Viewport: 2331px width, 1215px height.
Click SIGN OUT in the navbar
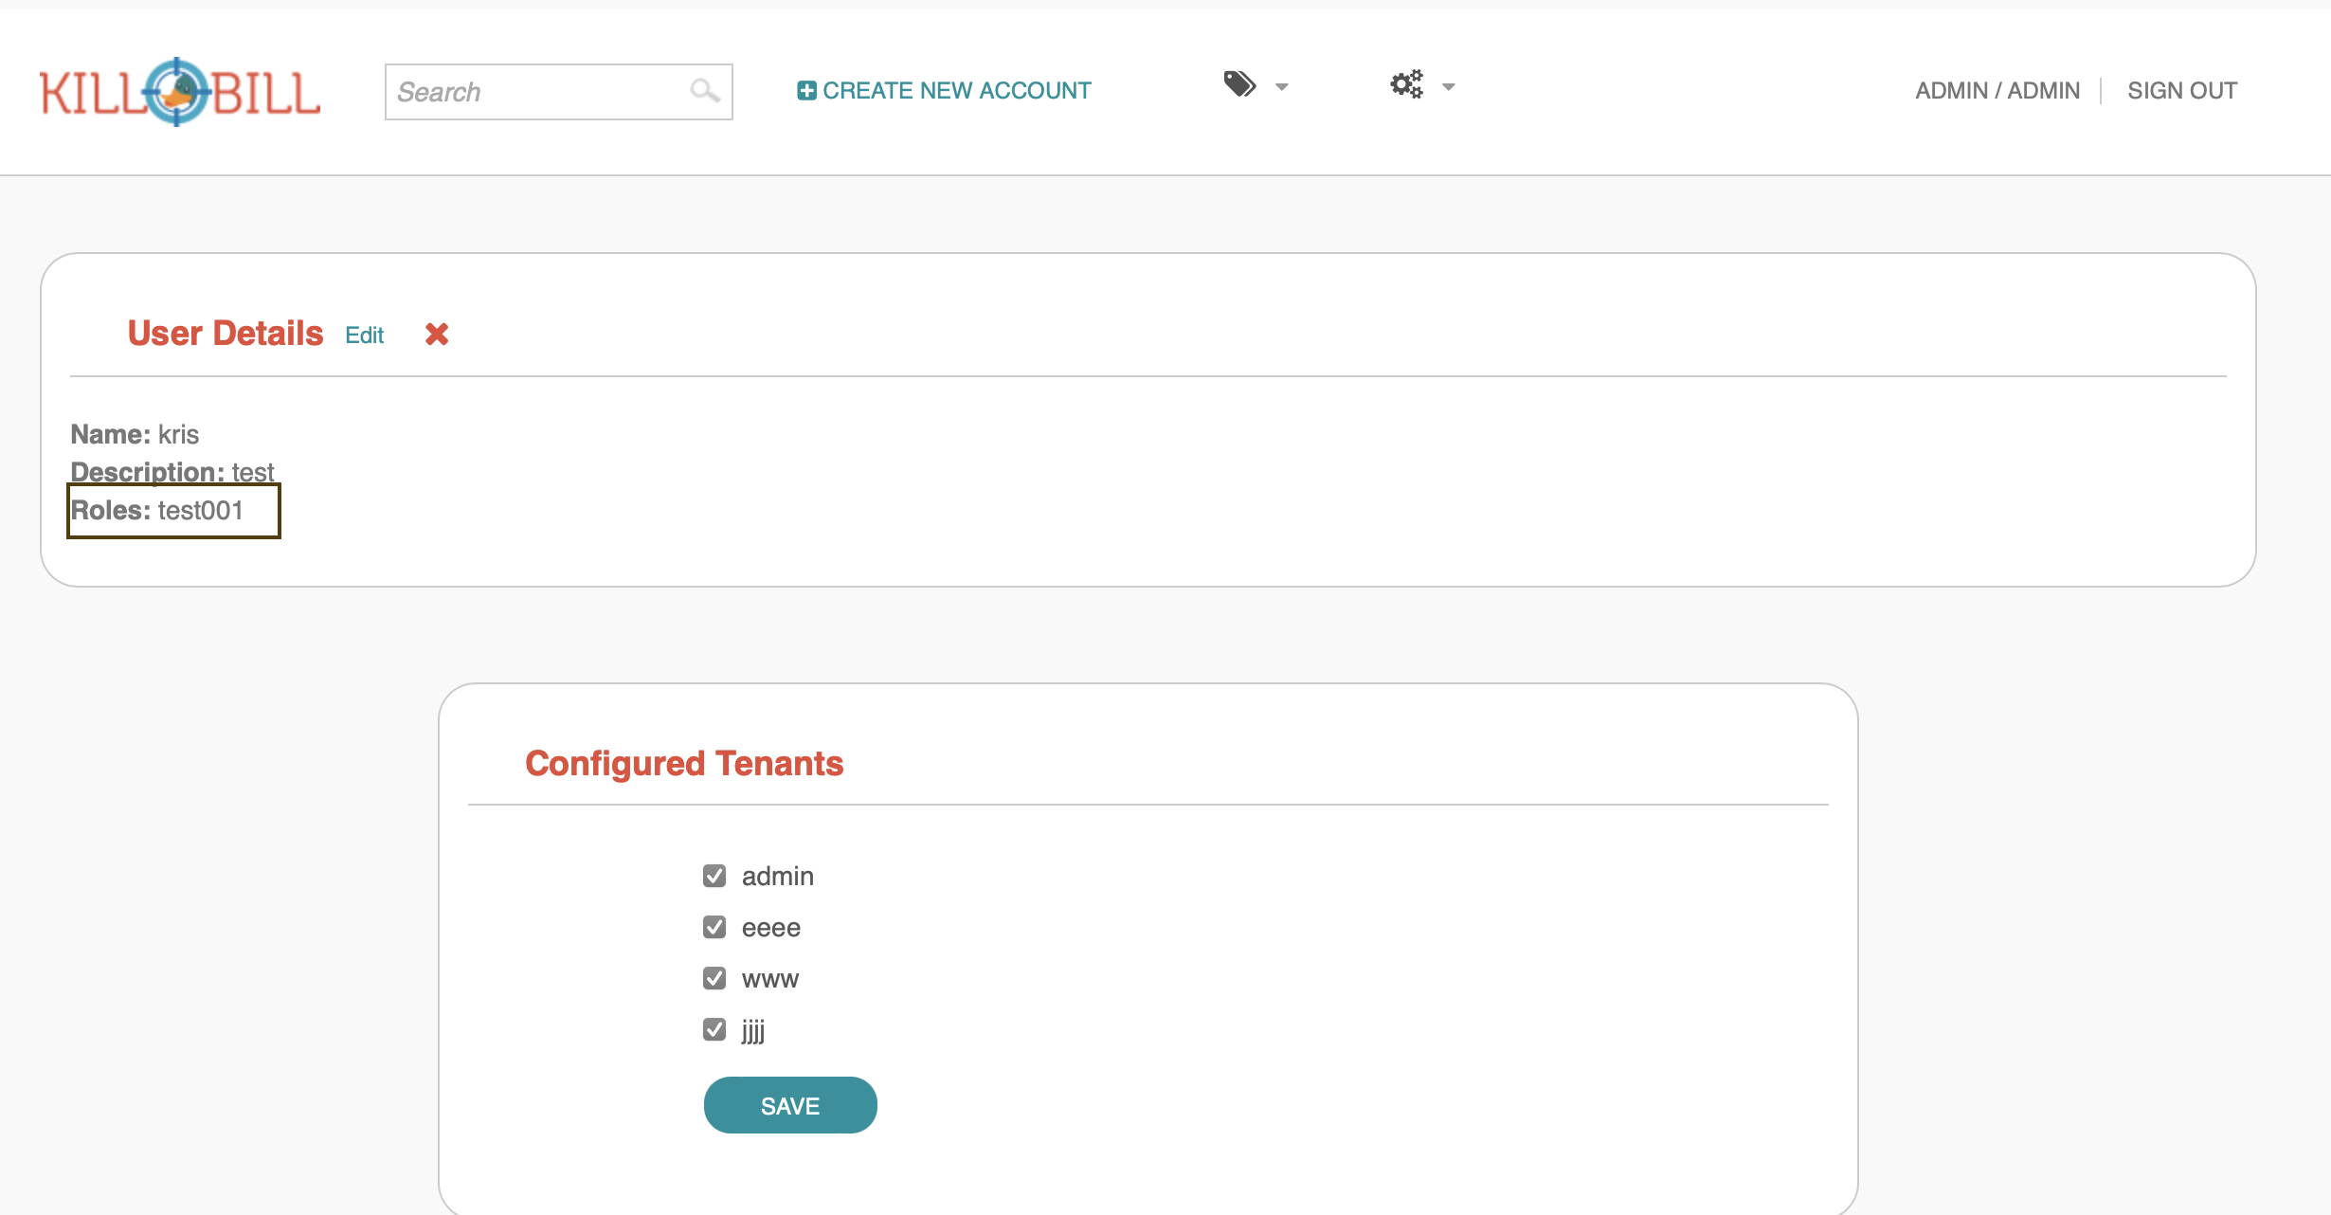point(2182,89)
